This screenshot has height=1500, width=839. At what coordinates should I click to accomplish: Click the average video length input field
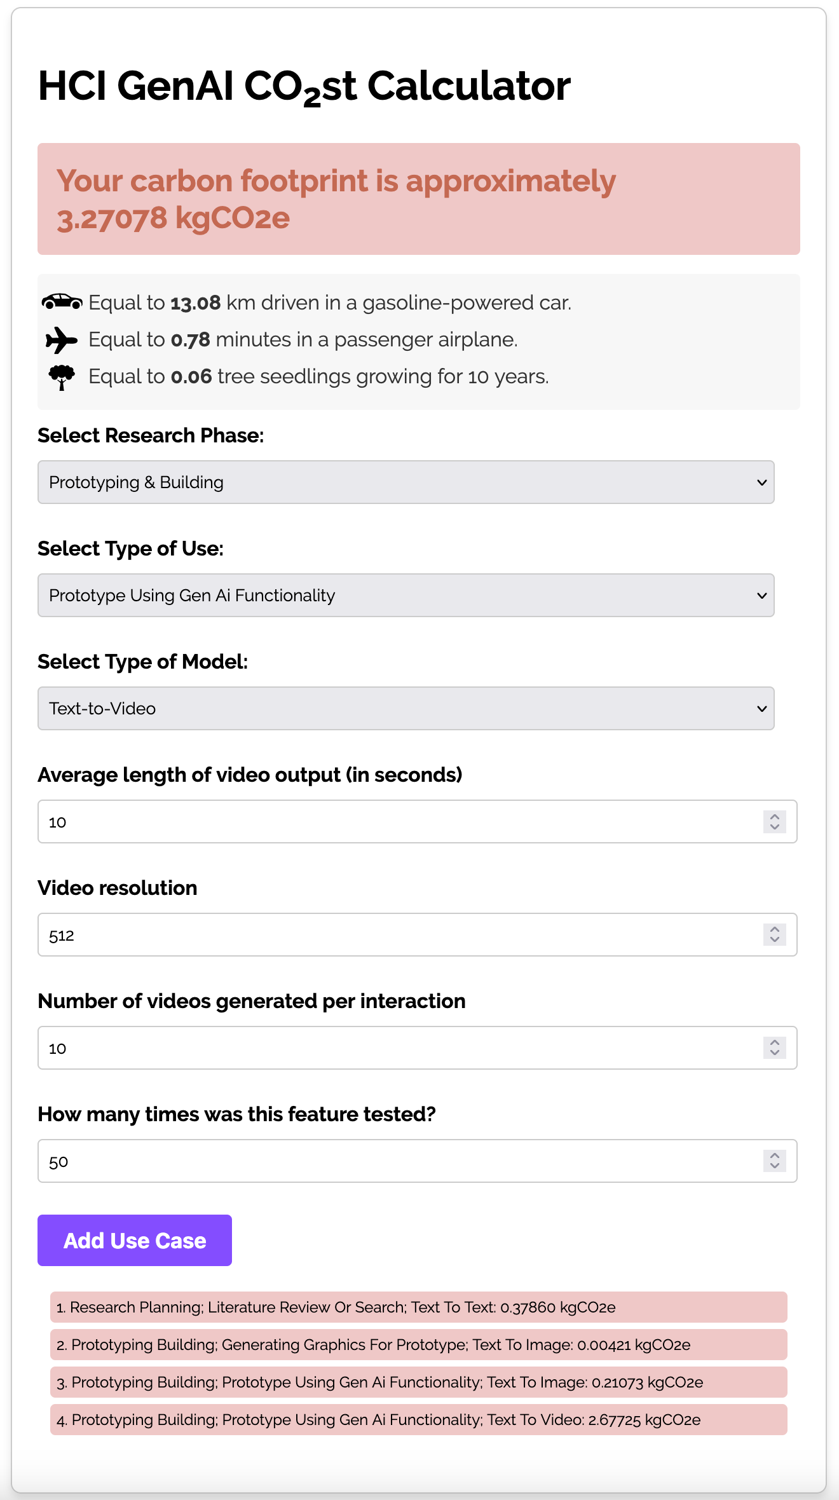pyautogui.click(x=400, y=822)
